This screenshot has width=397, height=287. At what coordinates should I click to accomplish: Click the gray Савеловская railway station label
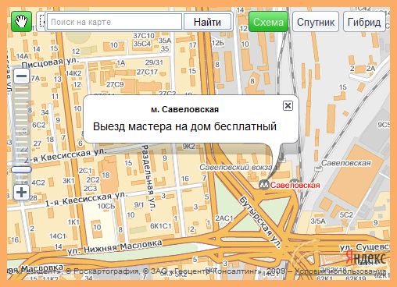pos(345,163)
